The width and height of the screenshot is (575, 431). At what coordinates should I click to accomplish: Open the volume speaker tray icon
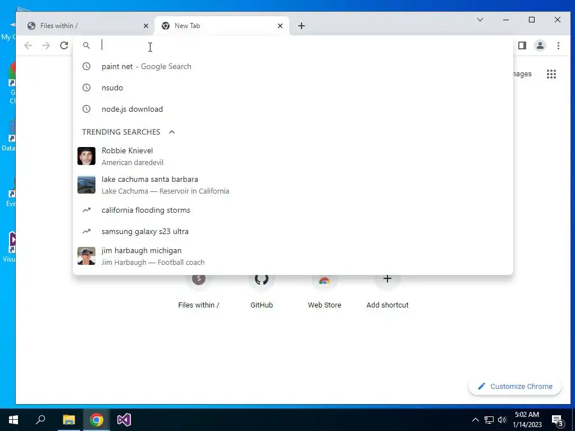point(502,420)
